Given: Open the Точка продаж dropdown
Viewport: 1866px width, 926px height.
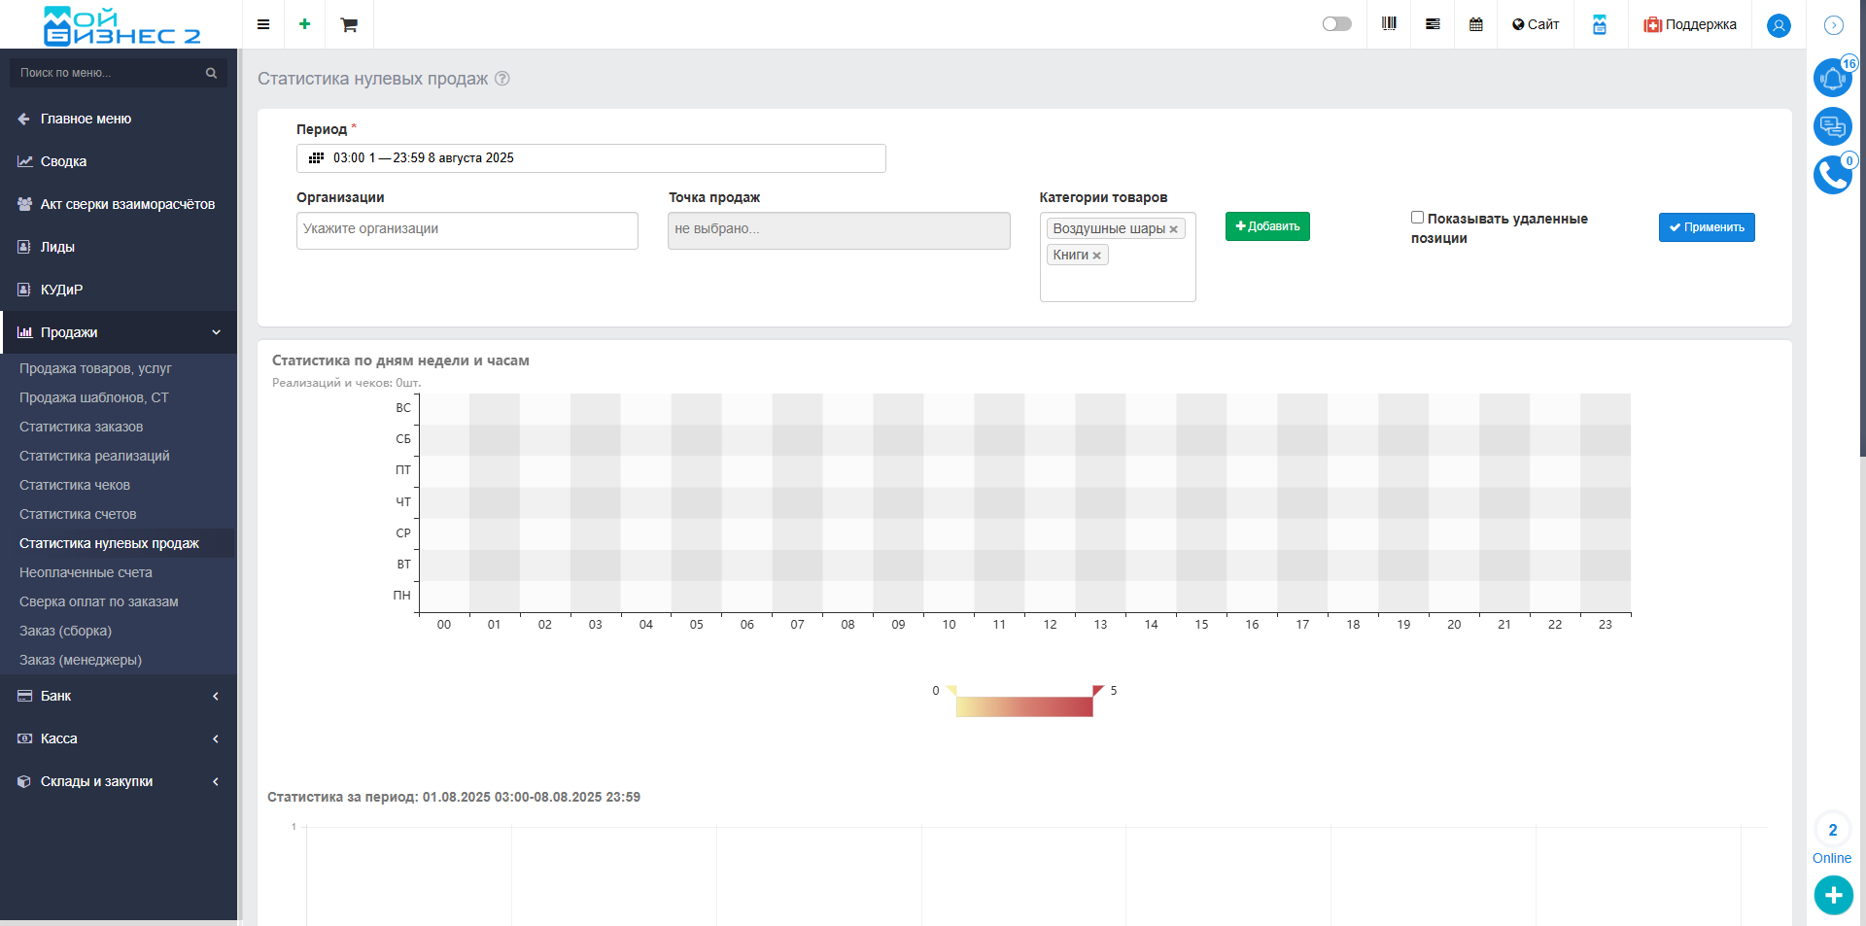Looking at the screenshot, I should [839, 230].
